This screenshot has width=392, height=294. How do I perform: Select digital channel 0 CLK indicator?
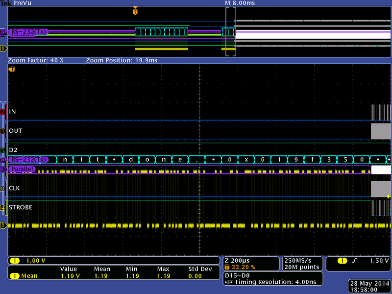3,188
